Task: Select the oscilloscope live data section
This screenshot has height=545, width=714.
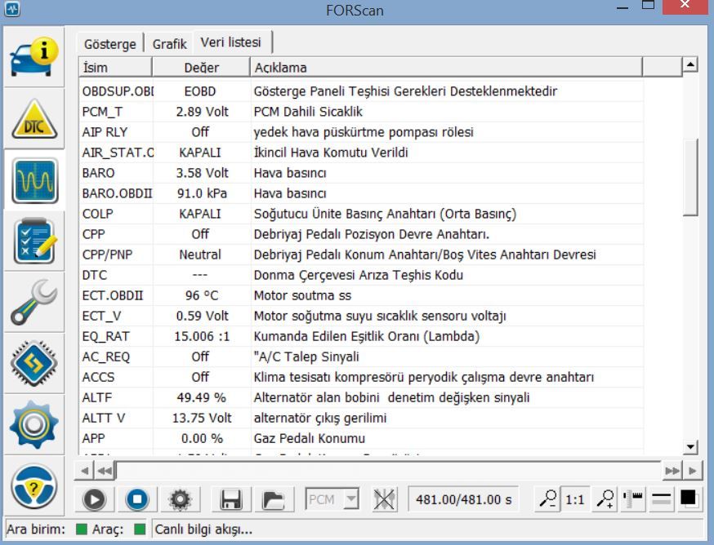Action: pos(35,180)
